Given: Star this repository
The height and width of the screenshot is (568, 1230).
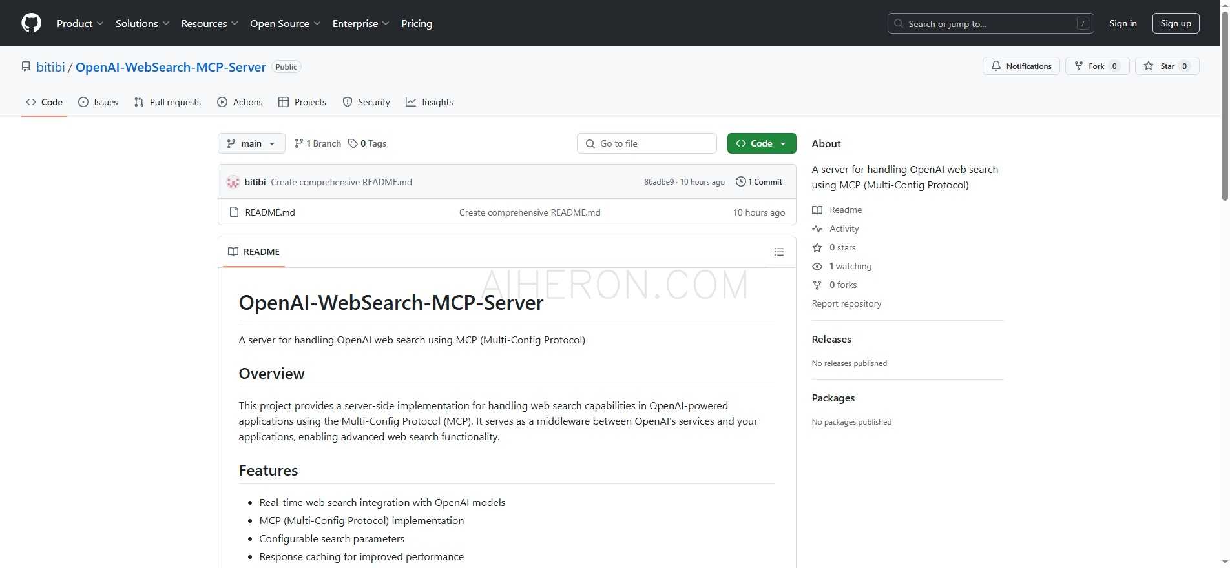Looking at the screenshot, I should (x=1167, y=66).
